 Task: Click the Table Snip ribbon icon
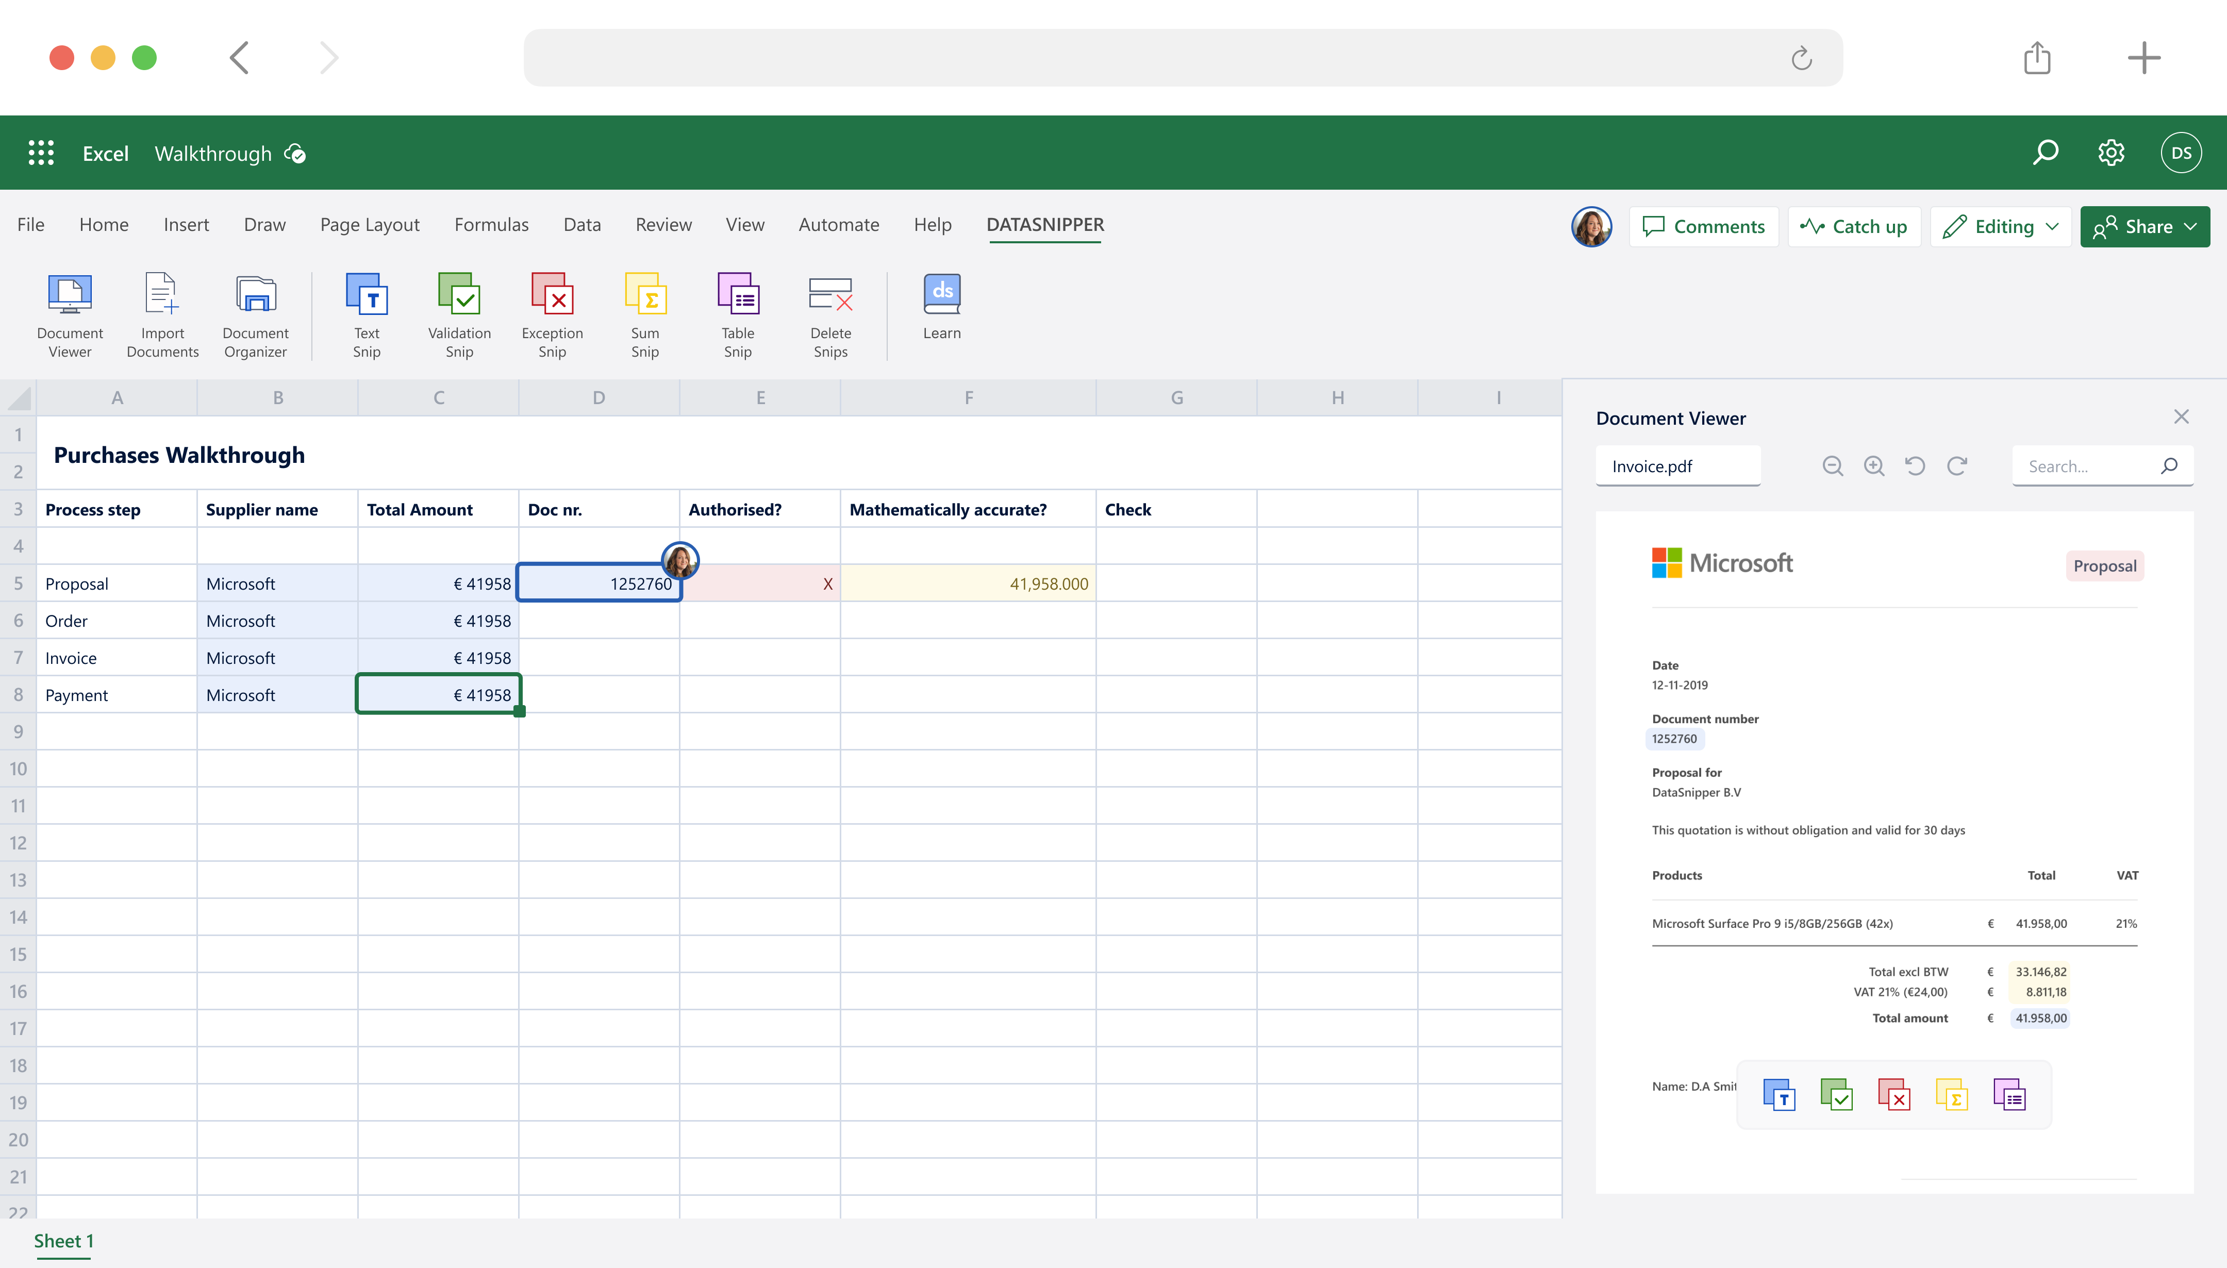[x=738, y=314]
